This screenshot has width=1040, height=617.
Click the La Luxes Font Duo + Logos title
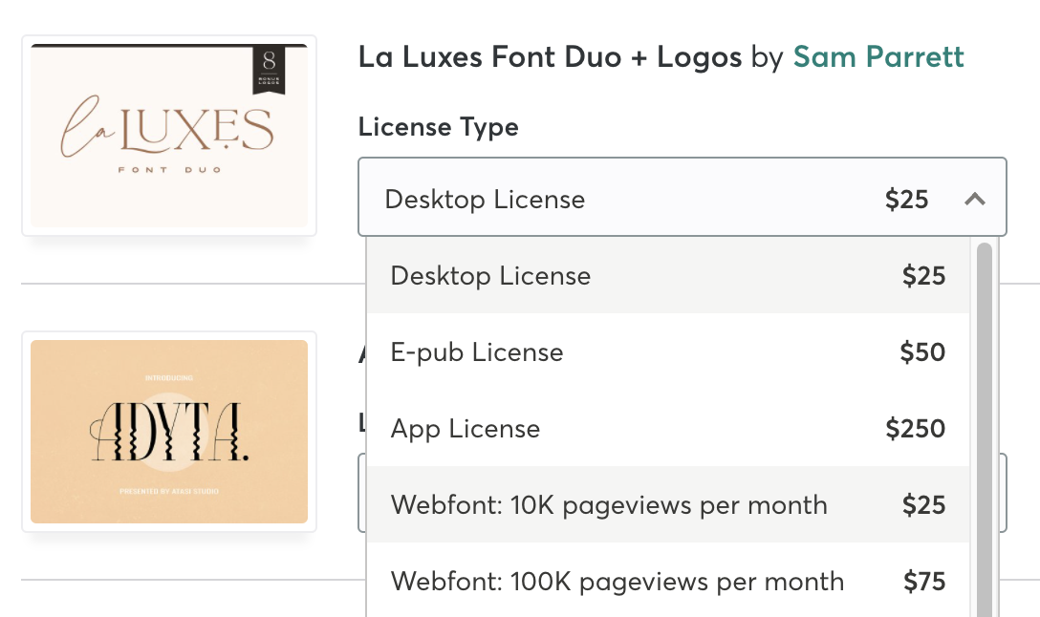tap(550, 57)
